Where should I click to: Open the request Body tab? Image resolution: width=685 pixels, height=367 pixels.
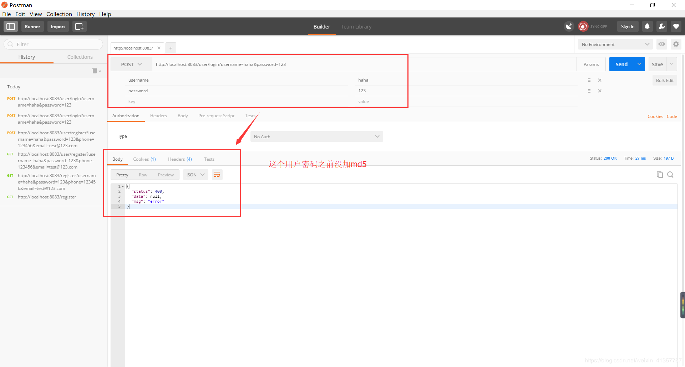point(182,116)
